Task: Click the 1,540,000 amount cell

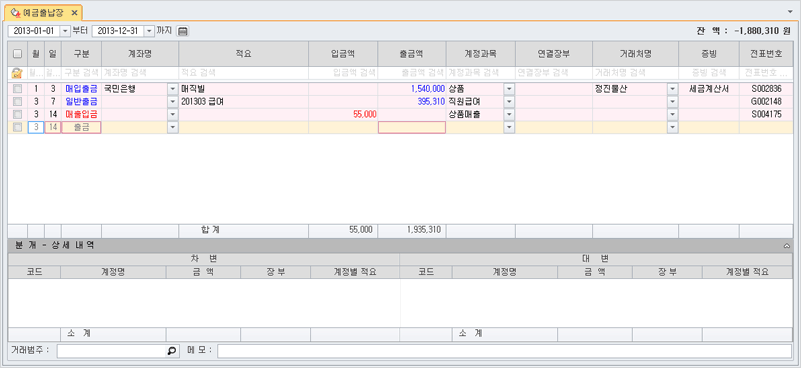Action: [x=411, y=89]
